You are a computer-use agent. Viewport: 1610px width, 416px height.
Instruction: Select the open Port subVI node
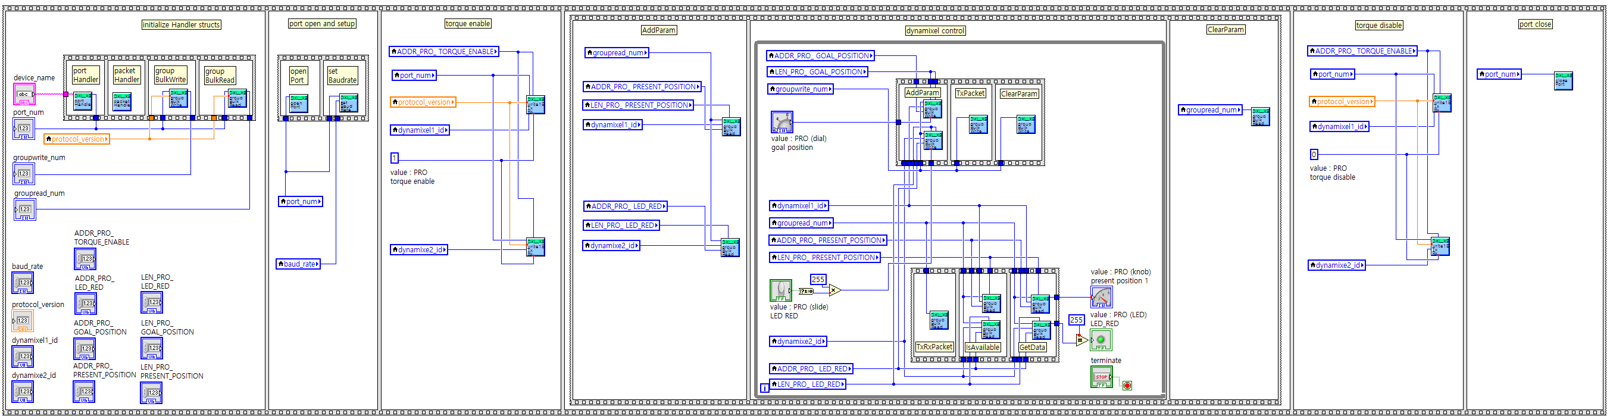298,103
